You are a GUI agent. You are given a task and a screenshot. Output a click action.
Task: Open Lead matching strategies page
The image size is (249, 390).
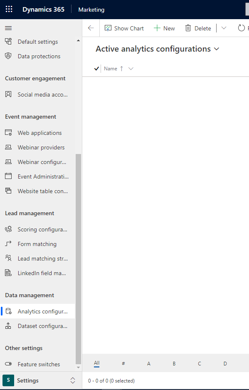(43, 258)
